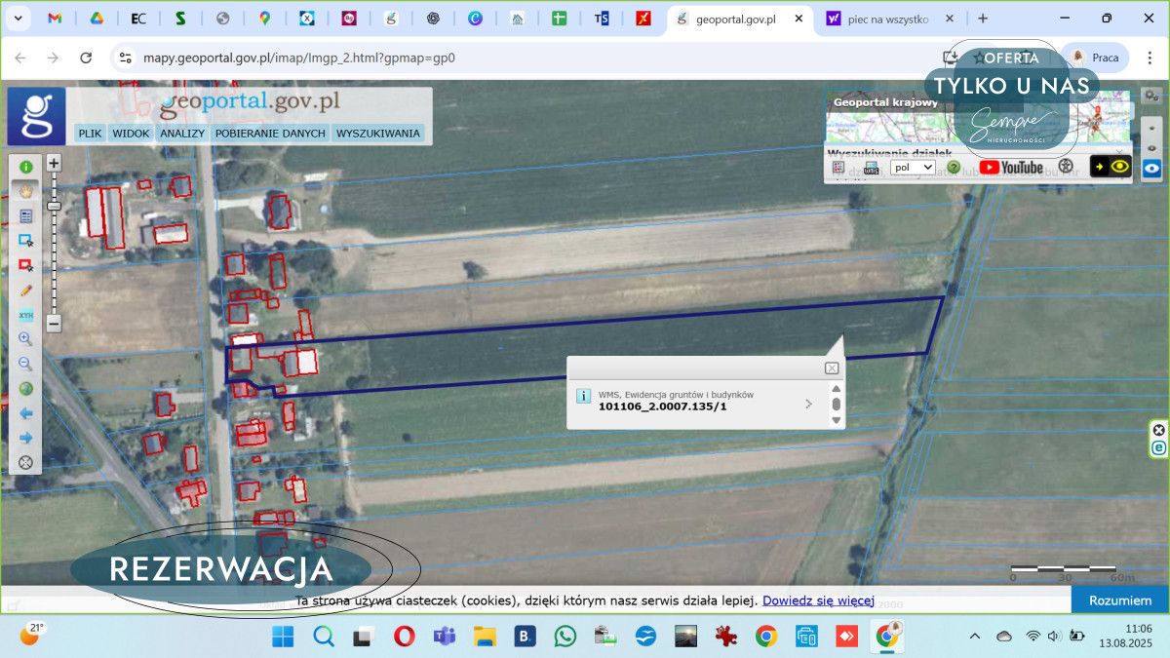The width and height of the screenshot is (1170, 658).
Task: Select the green info identify tool
Action: pos(25,167)
